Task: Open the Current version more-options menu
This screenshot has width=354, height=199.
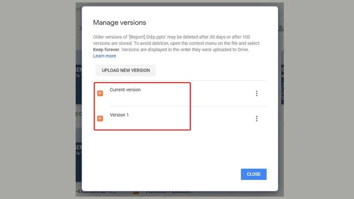Action: pyautogui.click(x=257, y=93)
